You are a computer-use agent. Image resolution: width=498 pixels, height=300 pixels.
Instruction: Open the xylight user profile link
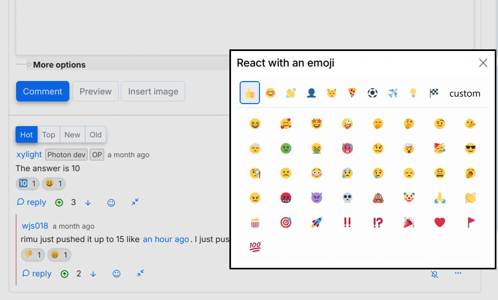29,155
